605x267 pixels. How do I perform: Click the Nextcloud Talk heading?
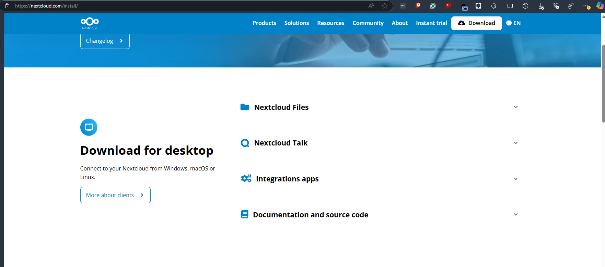[x=281, y=143]
